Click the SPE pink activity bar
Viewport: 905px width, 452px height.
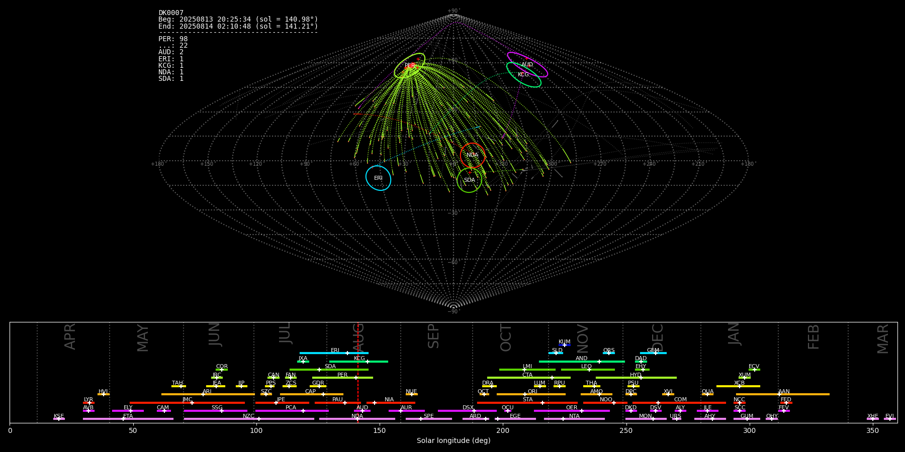click(x=428, y=419)
